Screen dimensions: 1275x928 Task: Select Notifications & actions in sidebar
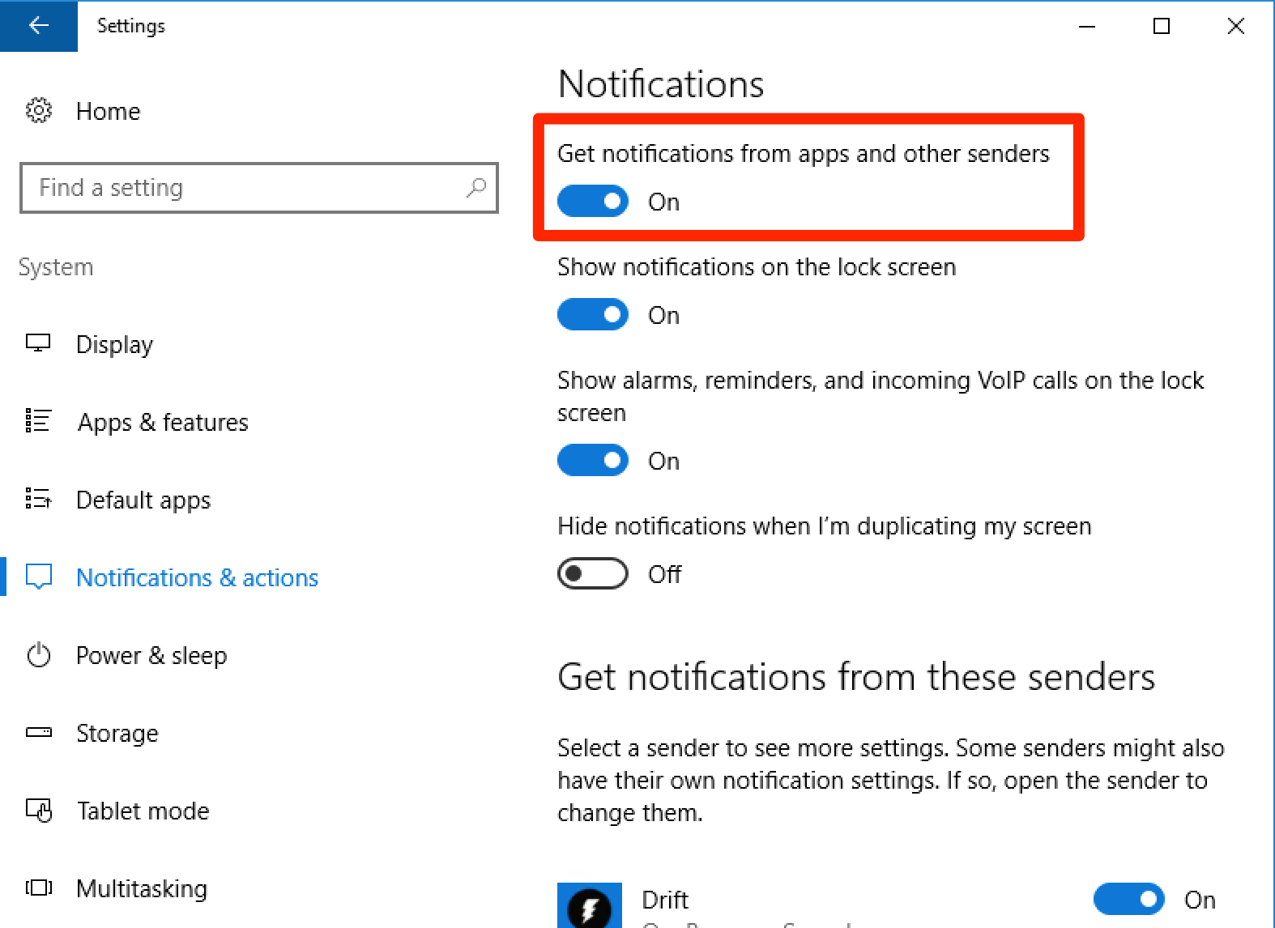[197, 577]
